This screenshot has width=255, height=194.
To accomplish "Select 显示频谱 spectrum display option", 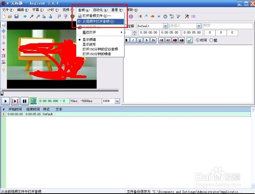I will coord(89,40).
